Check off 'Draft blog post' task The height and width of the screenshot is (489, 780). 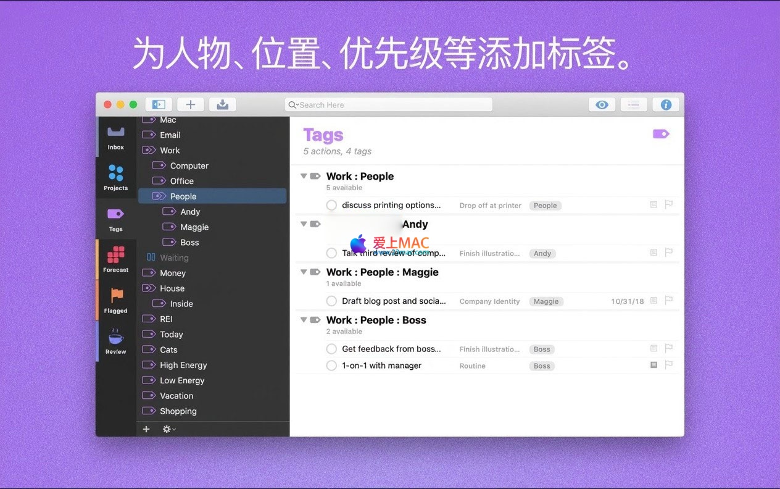click(x=331, y=301)
